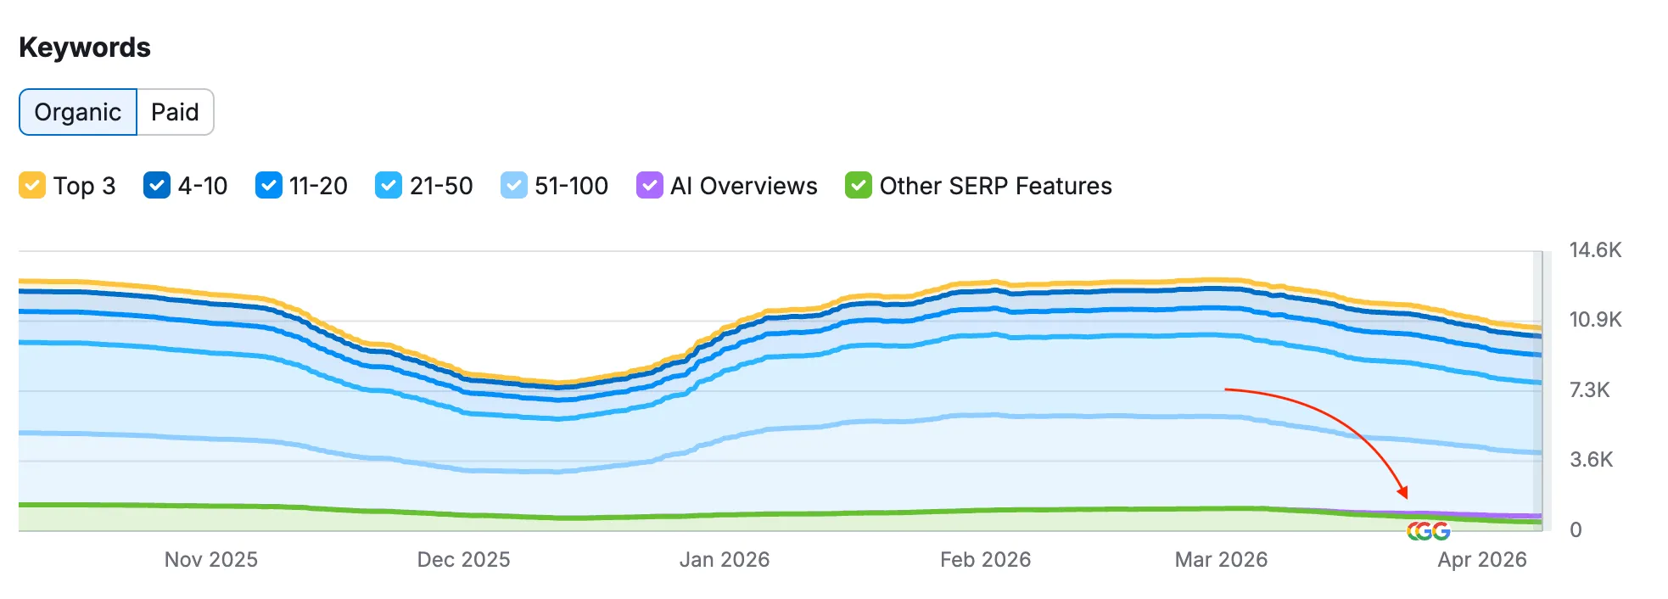Screen dimensions: 1668x599
Task: Switch to the Paid keywords tab
Action: tap(175, 112)
